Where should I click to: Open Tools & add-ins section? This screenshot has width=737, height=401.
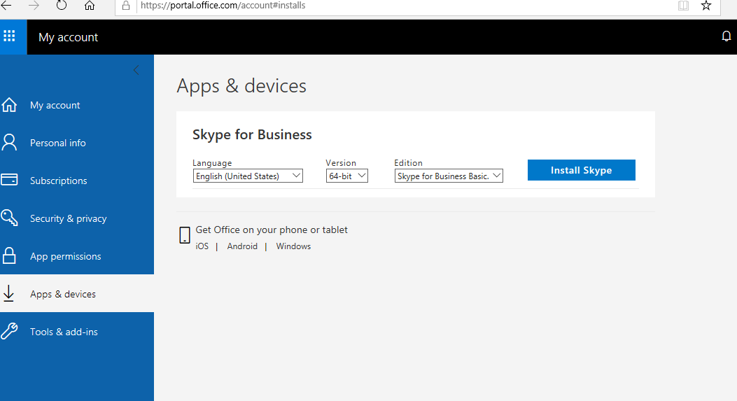(77, 332)
